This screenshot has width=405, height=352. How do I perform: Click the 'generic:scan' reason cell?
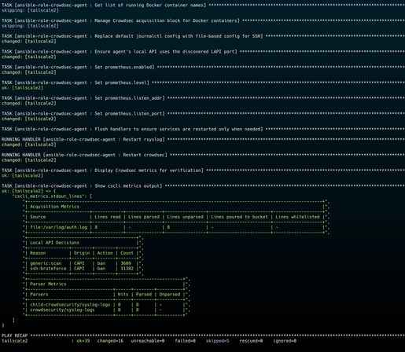click(x=46, y=263)
